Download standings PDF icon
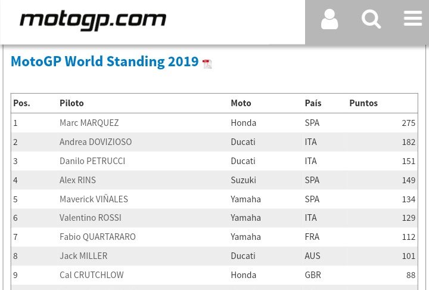The width and height of the screenshot is (429, 290). pos(207,64)
